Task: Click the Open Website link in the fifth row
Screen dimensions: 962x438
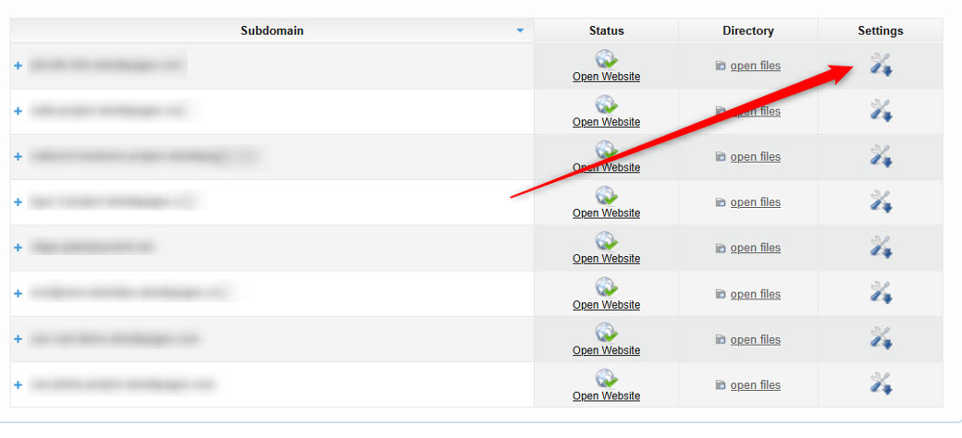Action: pyautogui.click(x=606, y=259)
